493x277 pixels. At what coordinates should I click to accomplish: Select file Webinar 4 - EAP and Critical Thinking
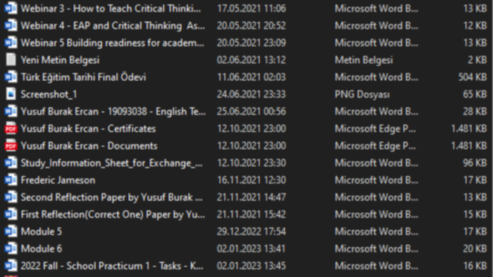click(x=113, y=26)
